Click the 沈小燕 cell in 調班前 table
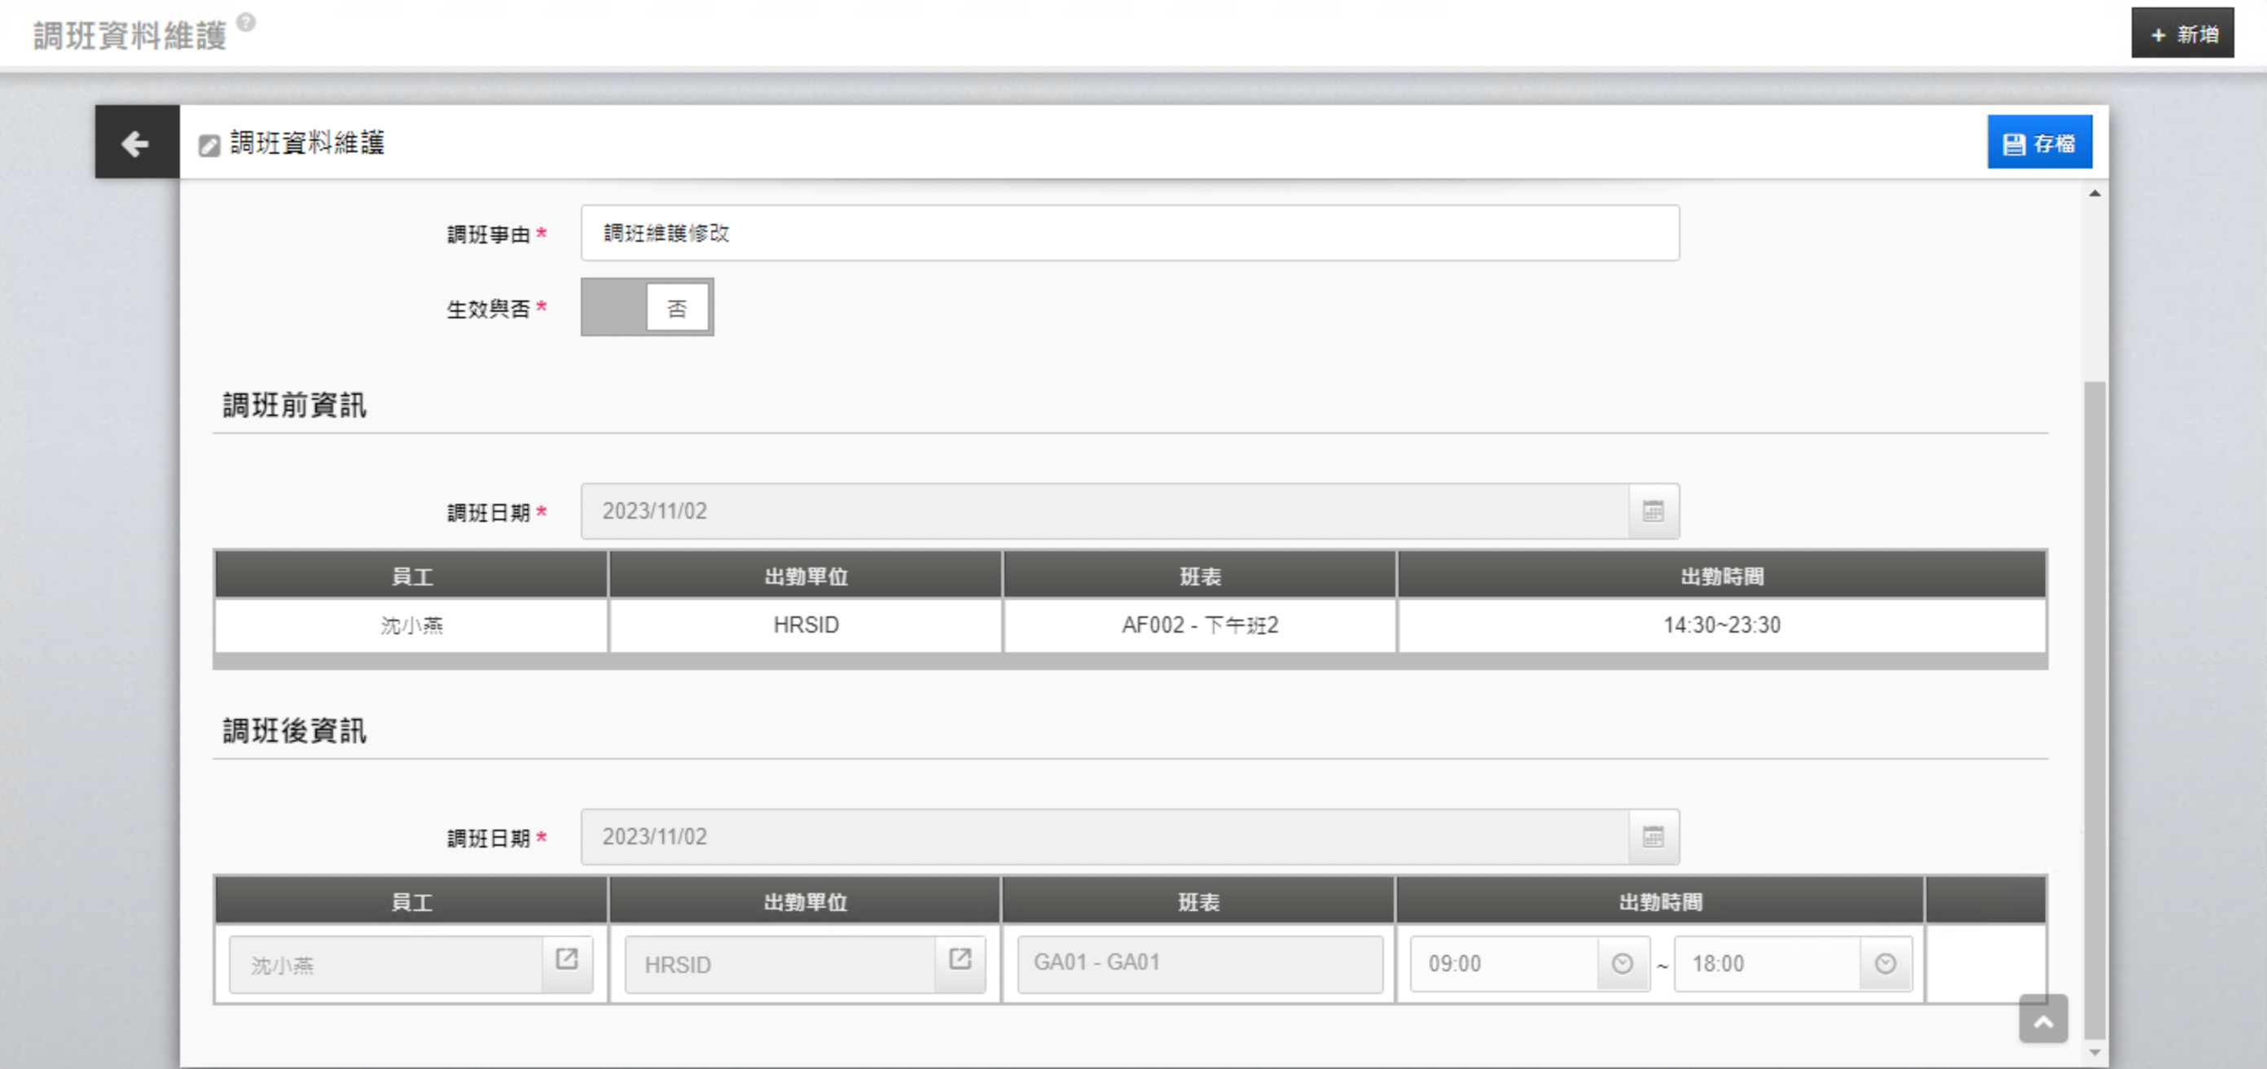The image size is (2267, 1069). coord(411,625)
